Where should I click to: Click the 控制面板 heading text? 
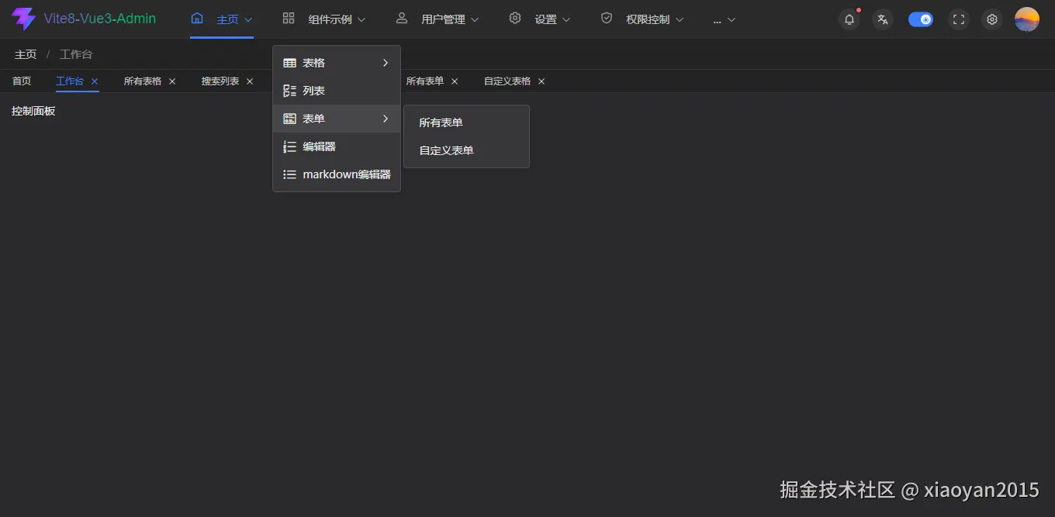click(33, 111)
